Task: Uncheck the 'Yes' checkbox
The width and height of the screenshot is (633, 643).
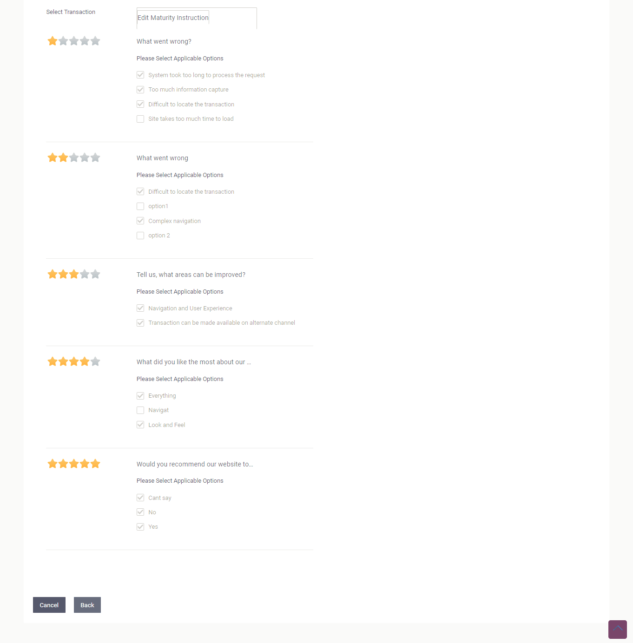Action: [140, 526]
